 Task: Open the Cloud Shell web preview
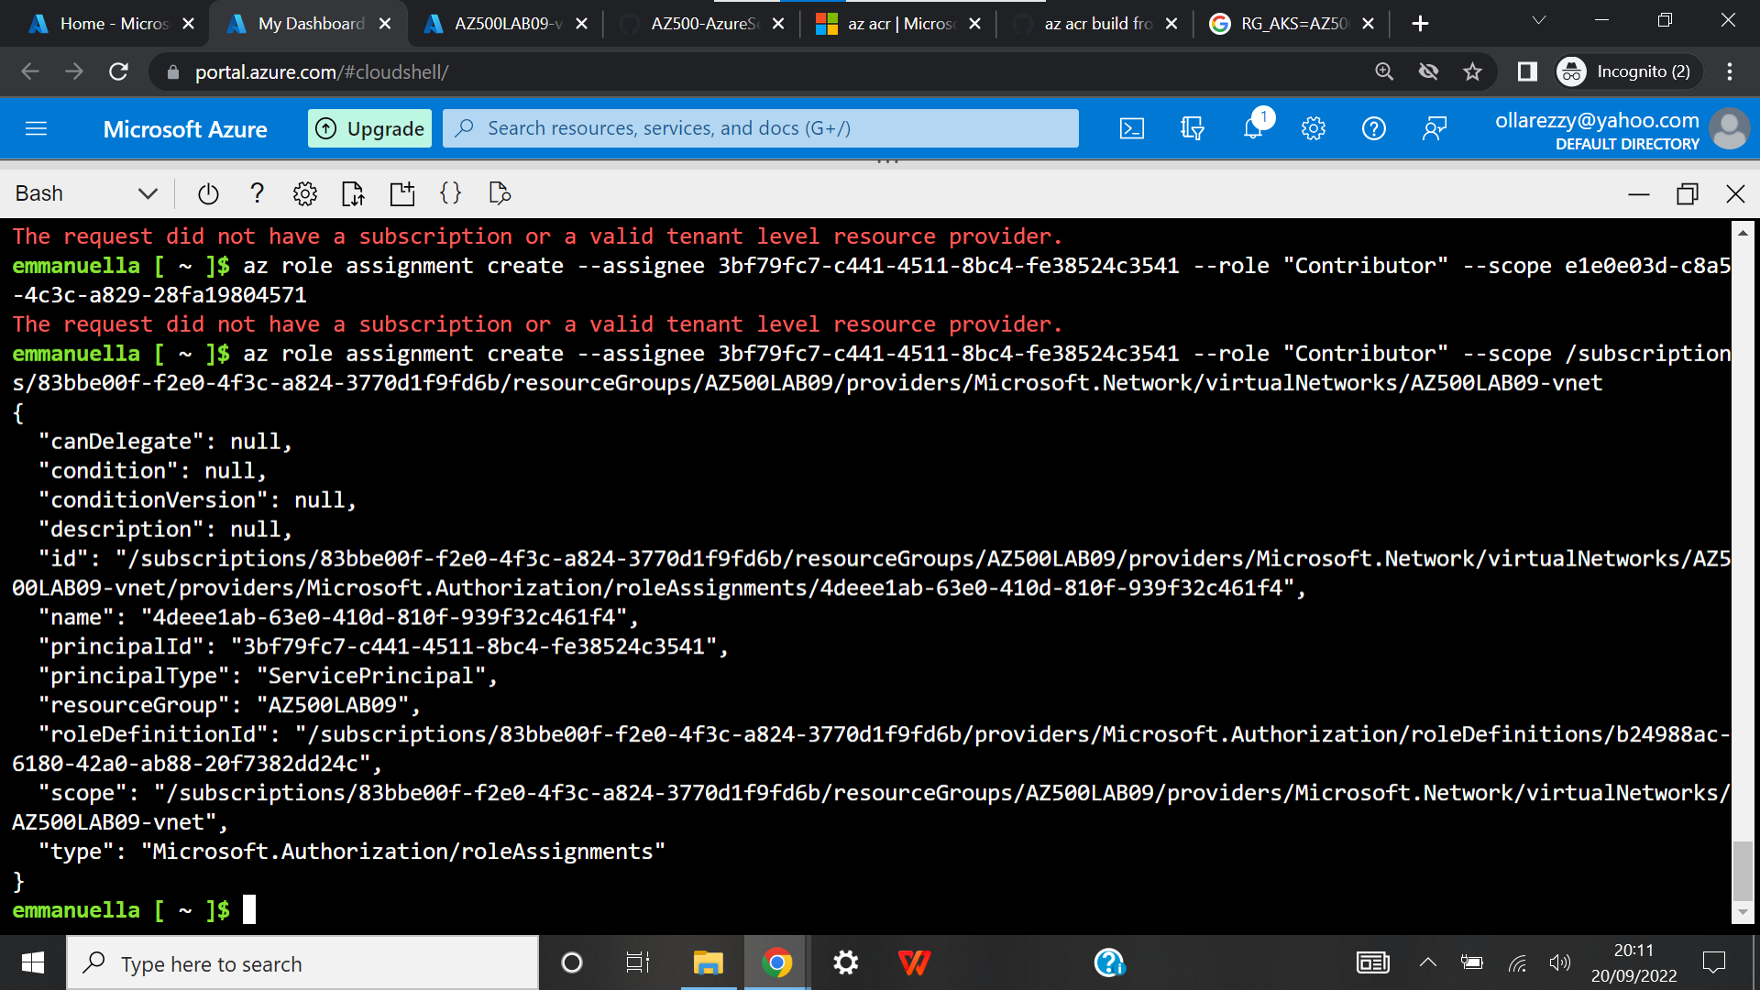click(x=500, y=193)
